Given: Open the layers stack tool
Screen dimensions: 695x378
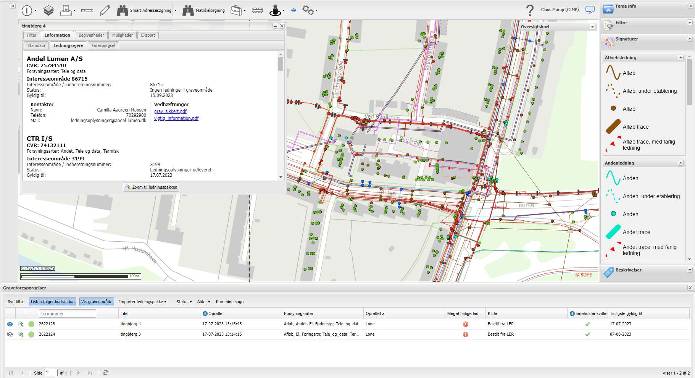Looking at the screenshot, I should [48, 10].
